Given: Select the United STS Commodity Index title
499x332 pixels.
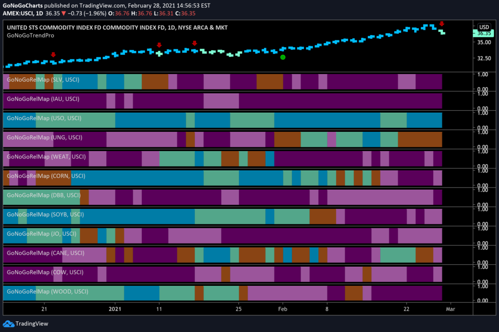Looking at the screenshot, I should [x=117, y=28].
